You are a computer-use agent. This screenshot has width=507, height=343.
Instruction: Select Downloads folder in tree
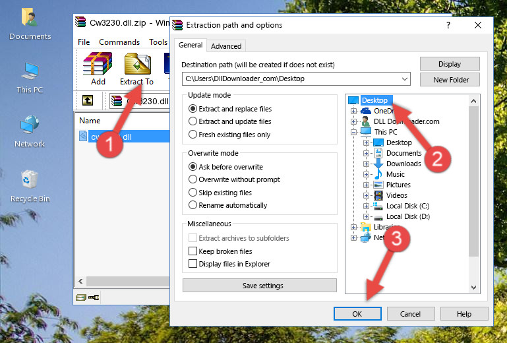point(403,164)
